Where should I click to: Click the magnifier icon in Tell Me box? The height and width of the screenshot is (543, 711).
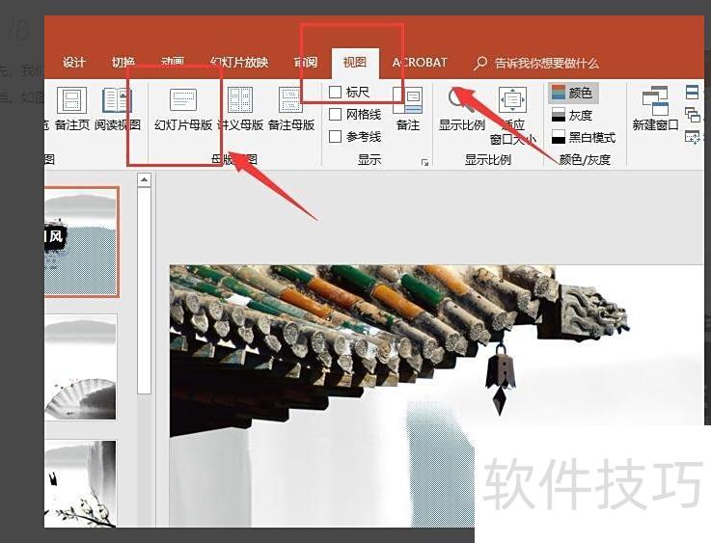pos(479,63)
